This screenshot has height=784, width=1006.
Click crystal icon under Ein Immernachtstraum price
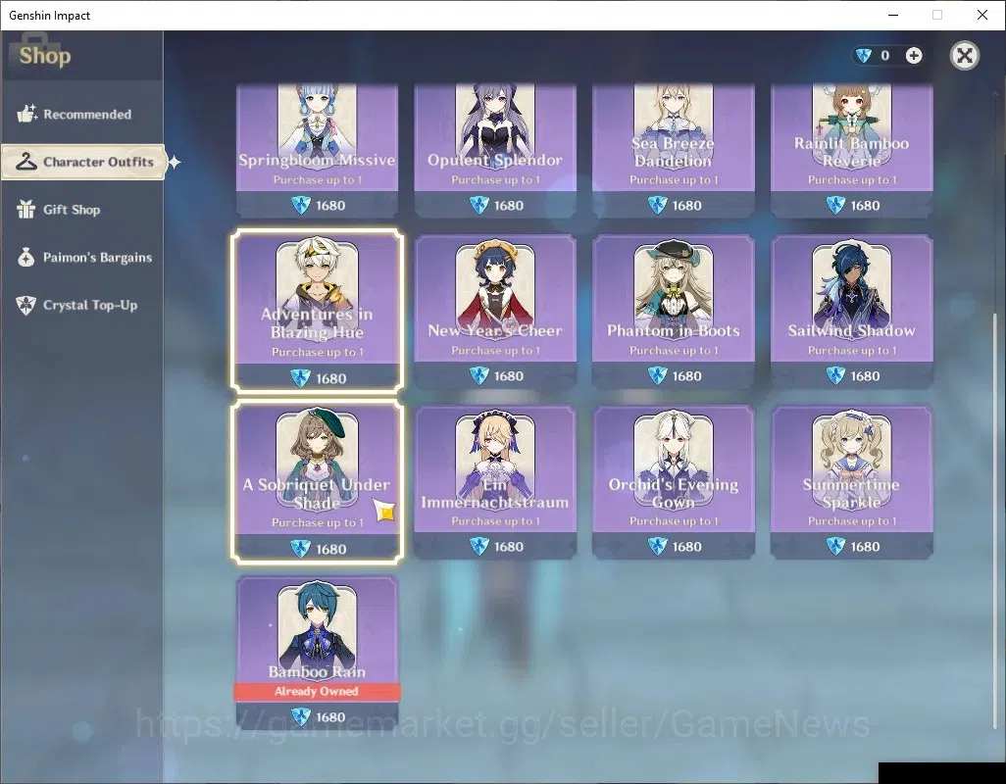[x=479, y=546]
